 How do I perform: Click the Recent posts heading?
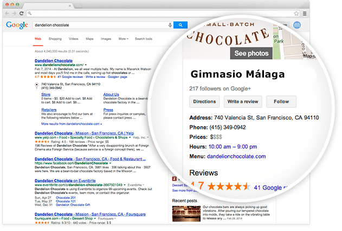coord(184,201)
